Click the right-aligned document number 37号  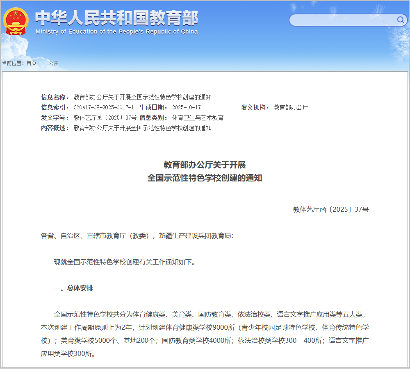pyautogui.click(x=331, y=209)
